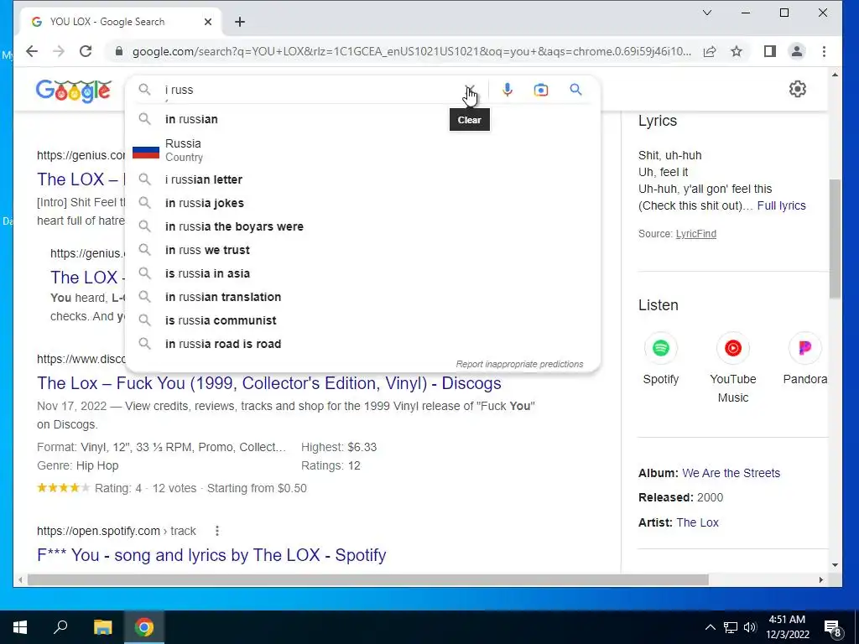Screen dimensions: 859x644
Task: Click Chrome icon in taskbar
Action: pos(144,627)
